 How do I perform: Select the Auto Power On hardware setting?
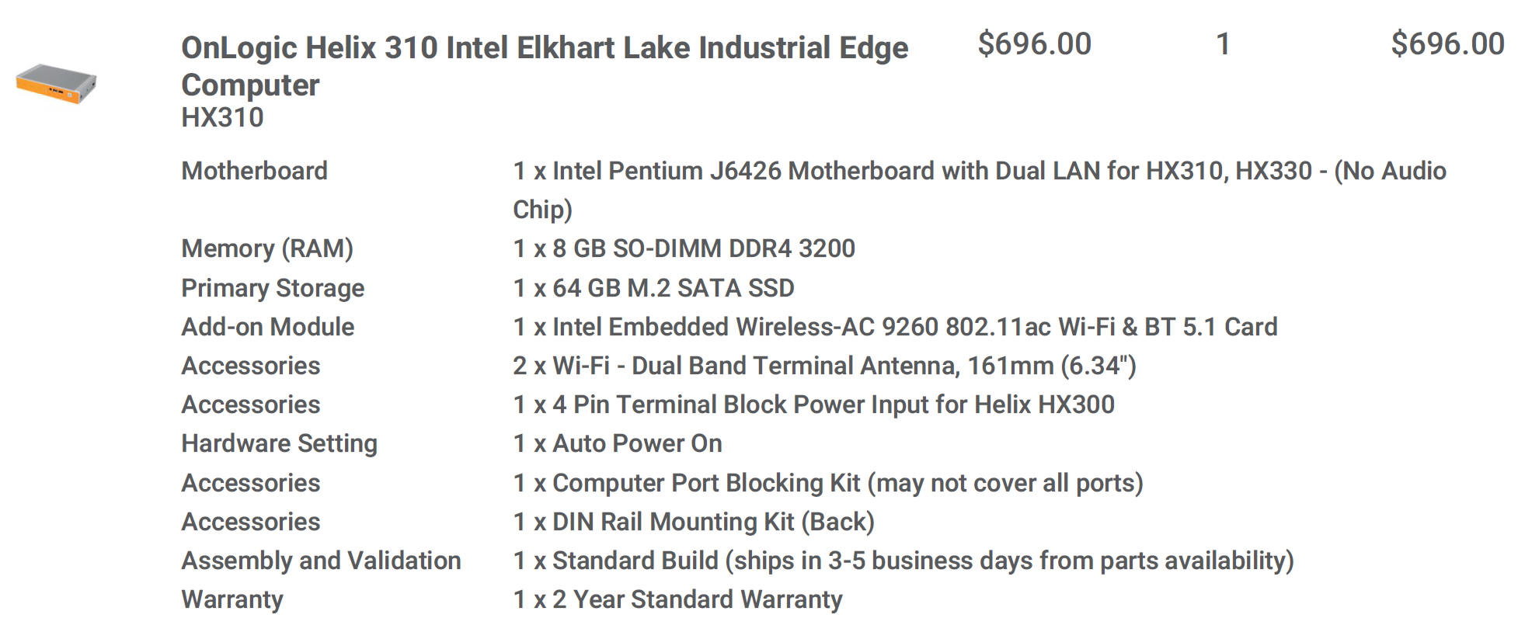pyautogui.click(x=618, y=443)
